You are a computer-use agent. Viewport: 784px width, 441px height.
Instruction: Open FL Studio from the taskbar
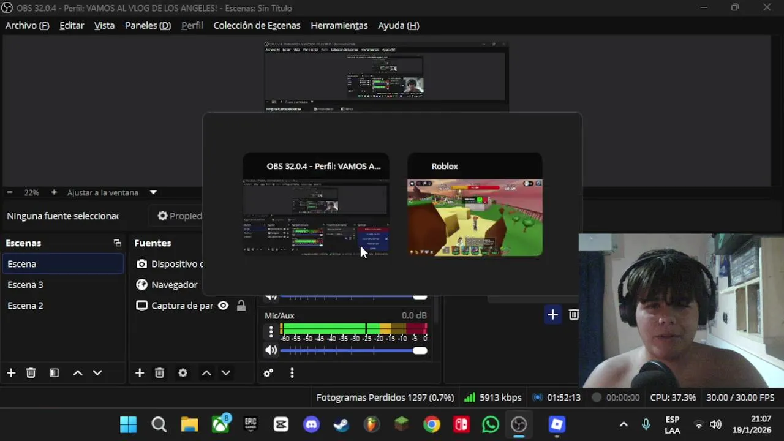click(371, 424)
